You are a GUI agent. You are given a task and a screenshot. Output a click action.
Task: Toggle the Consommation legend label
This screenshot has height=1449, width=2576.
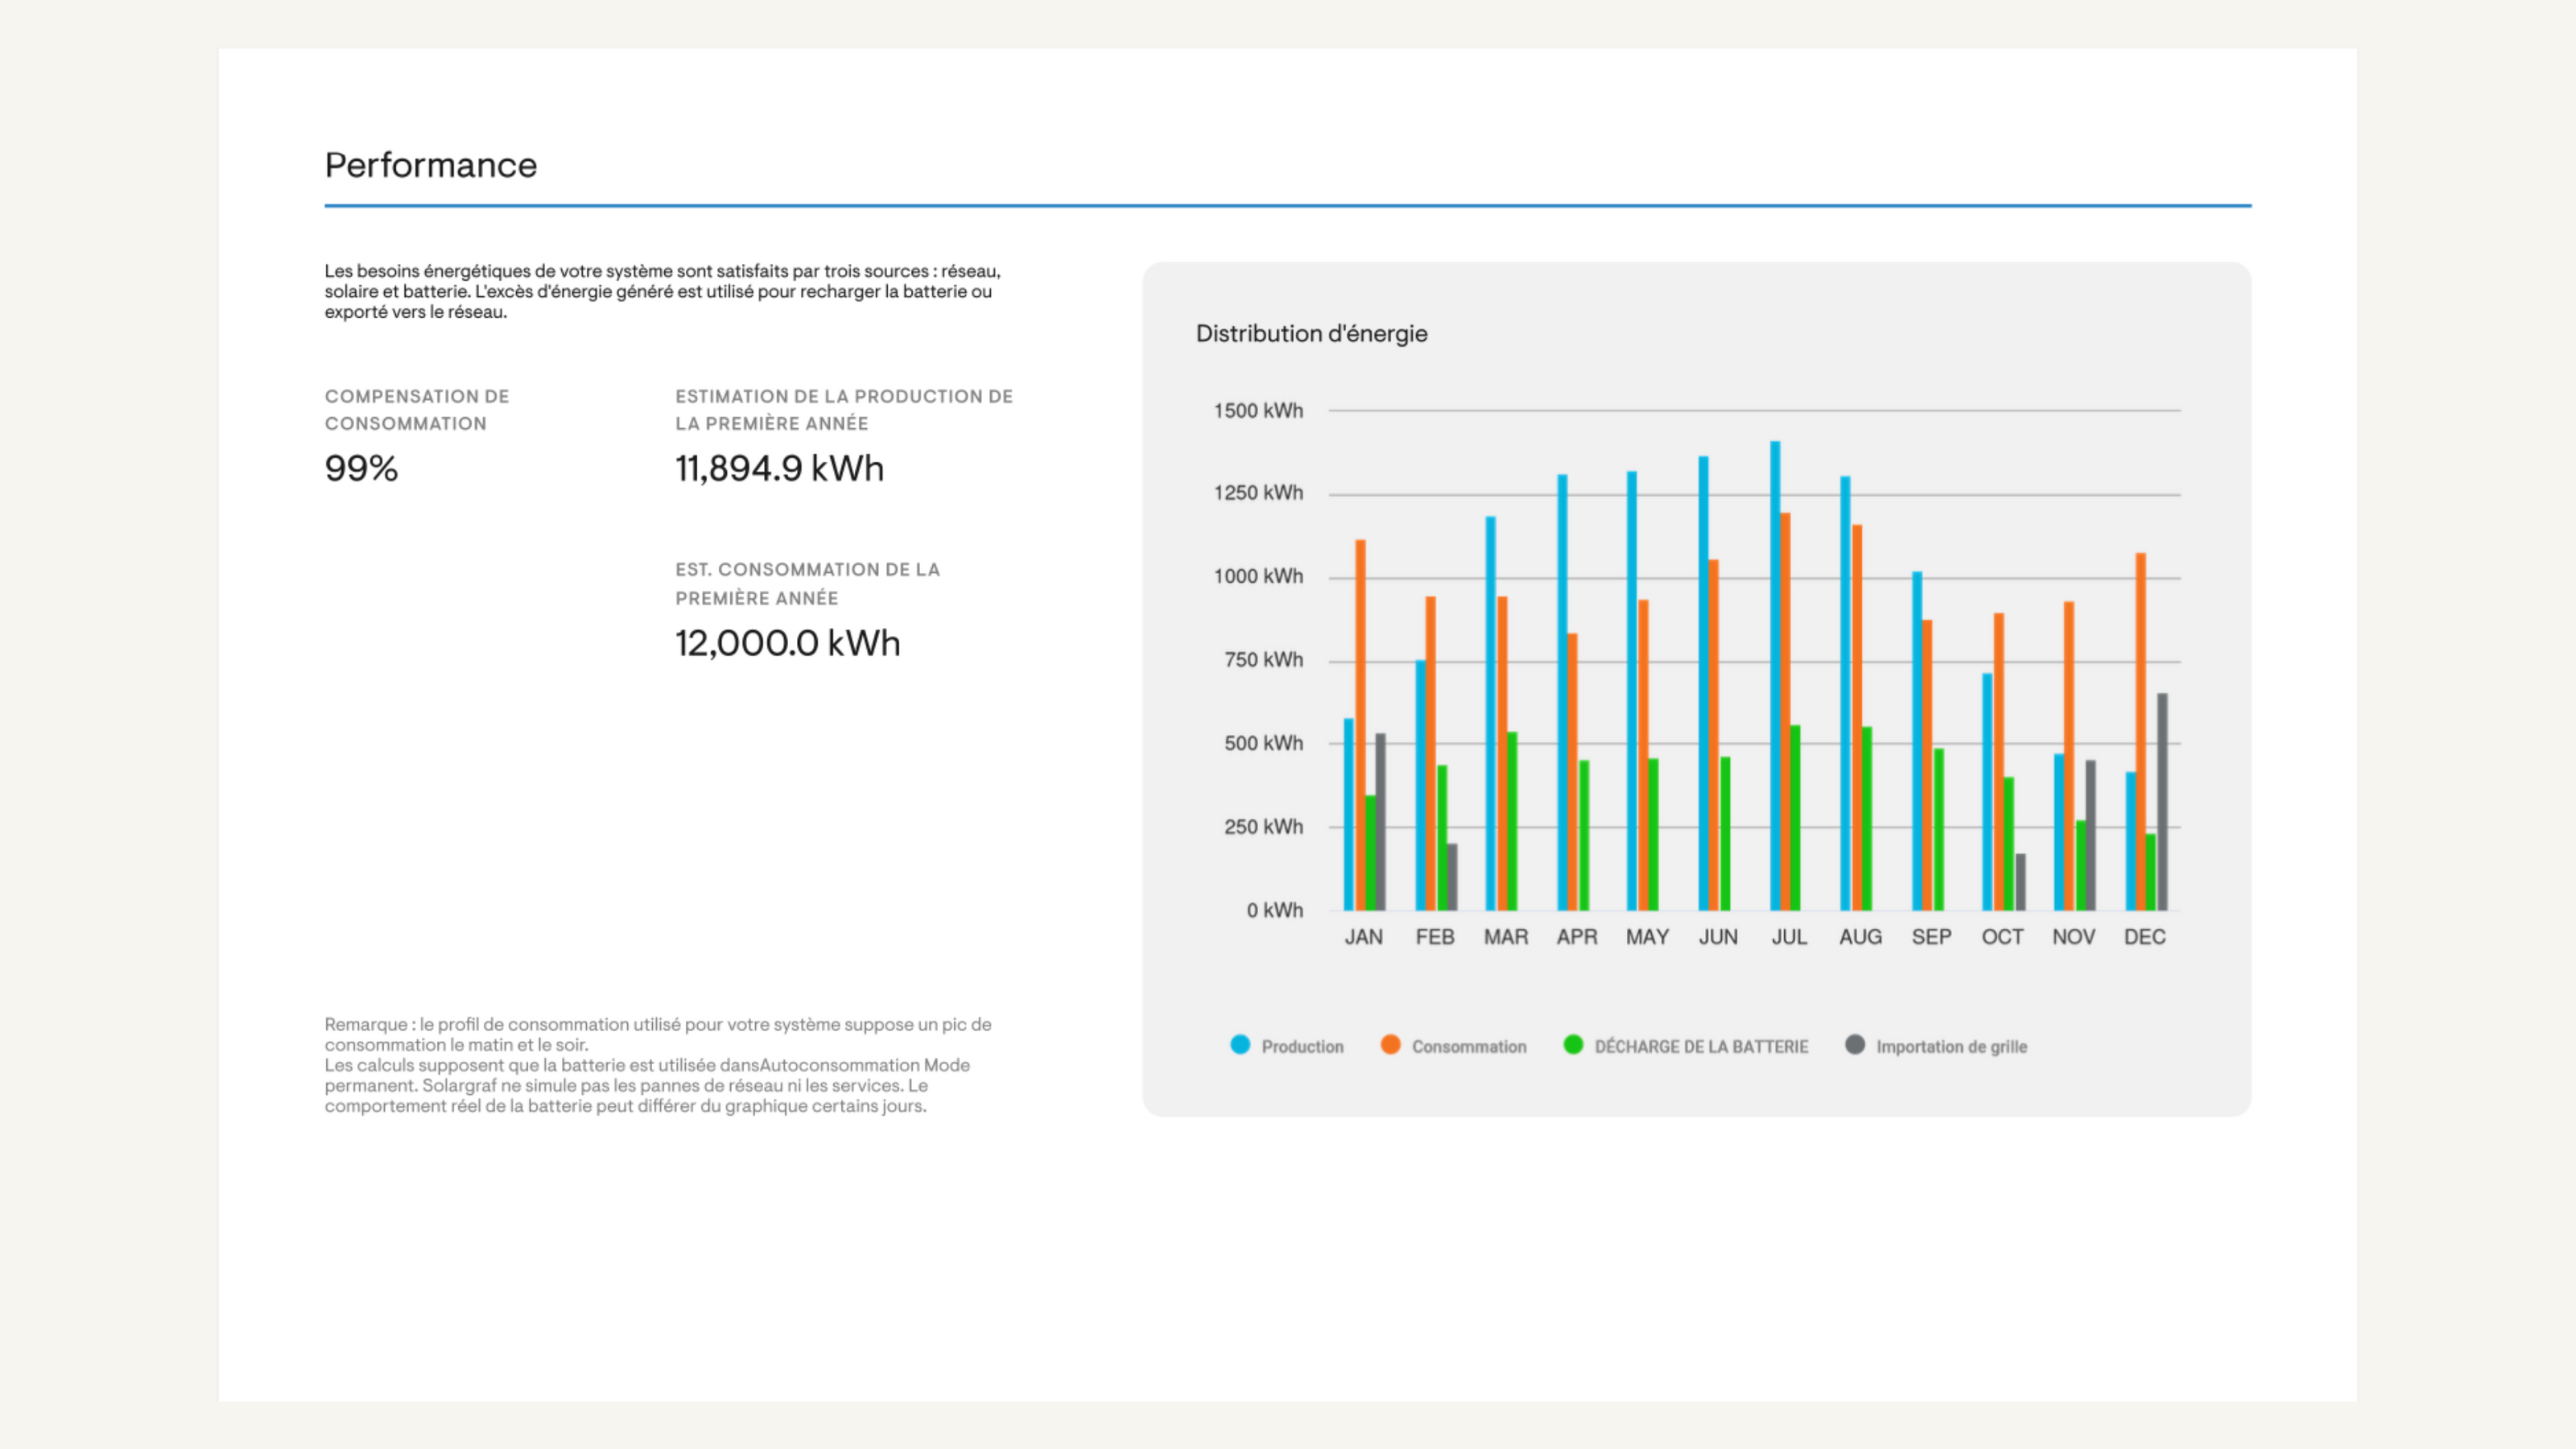pos(1469,1047)
